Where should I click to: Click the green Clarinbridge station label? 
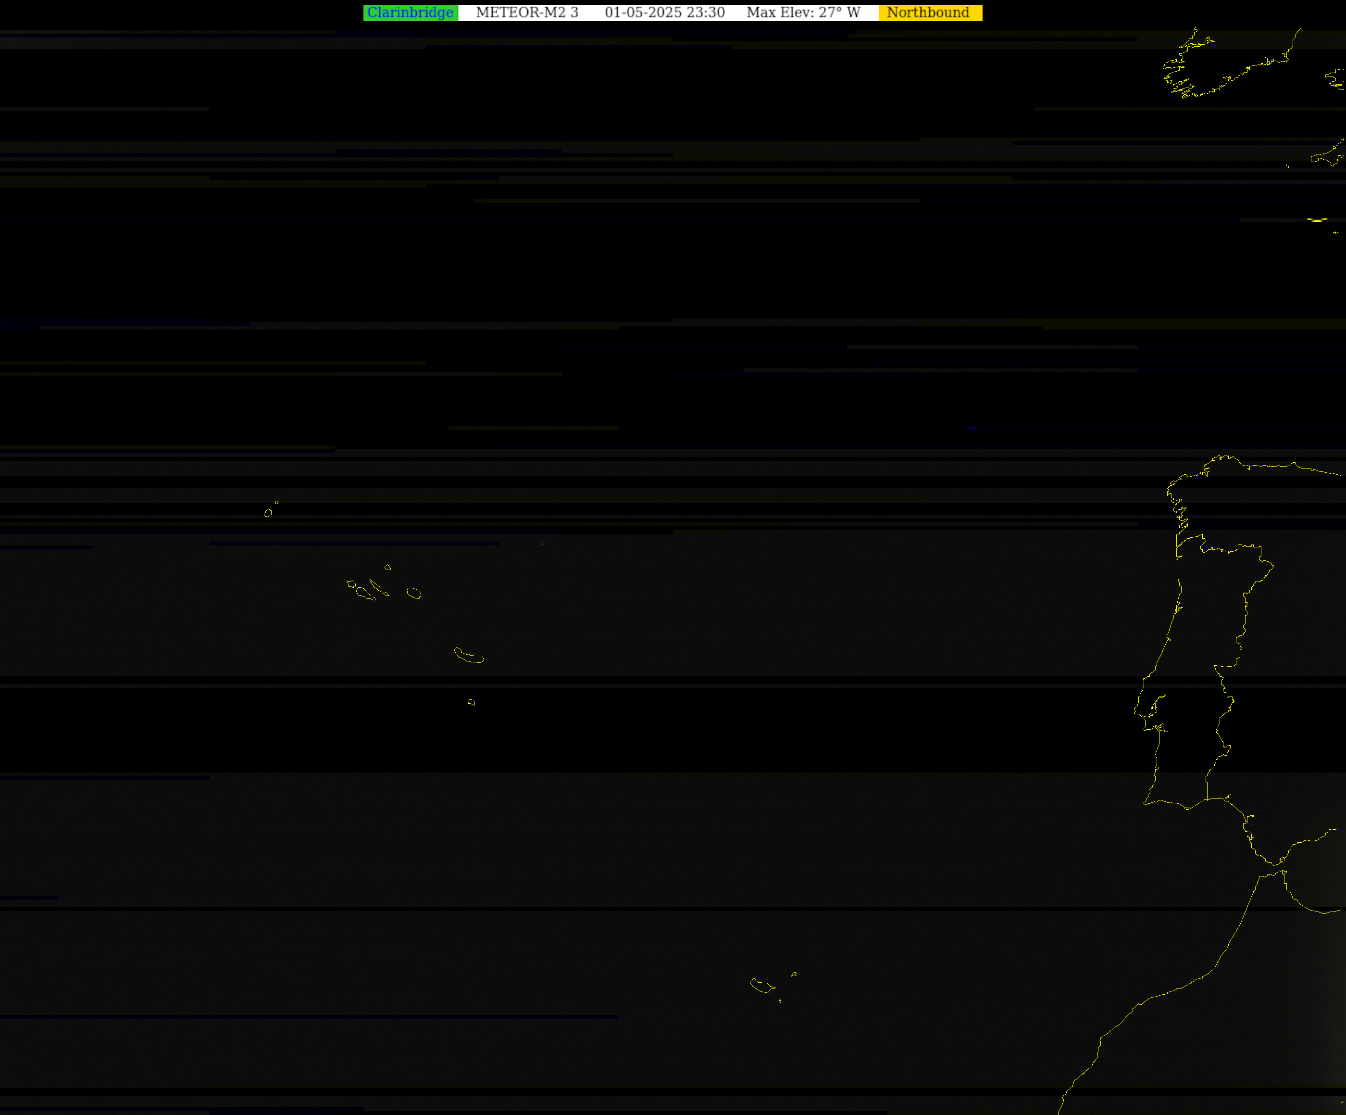tap(410, 13)
